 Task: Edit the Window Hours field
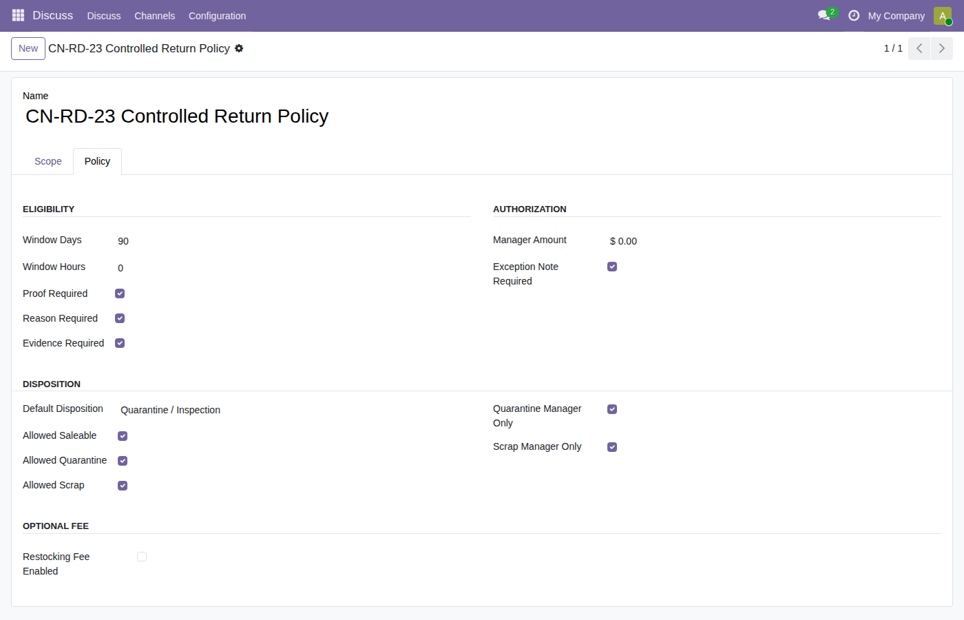[294, 268]
